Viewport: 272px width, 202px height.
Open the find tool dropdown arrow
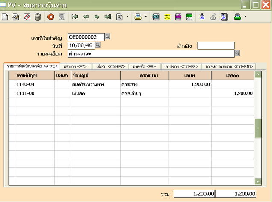[127, 18]
